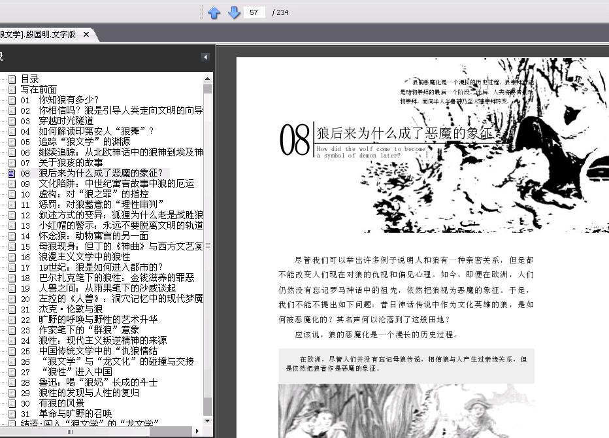Click the highlighted bookmark icon for chapter 08
609x438 pixels.
click(12, 173)
